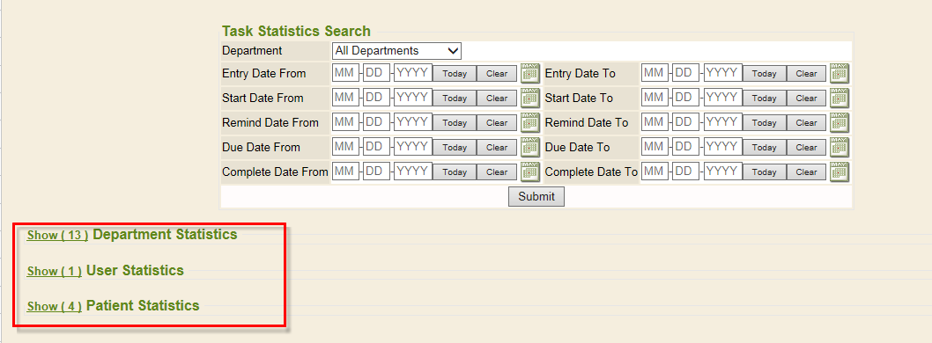Open the All Departments dropdown
932x343 pixels.
[396, 50]
